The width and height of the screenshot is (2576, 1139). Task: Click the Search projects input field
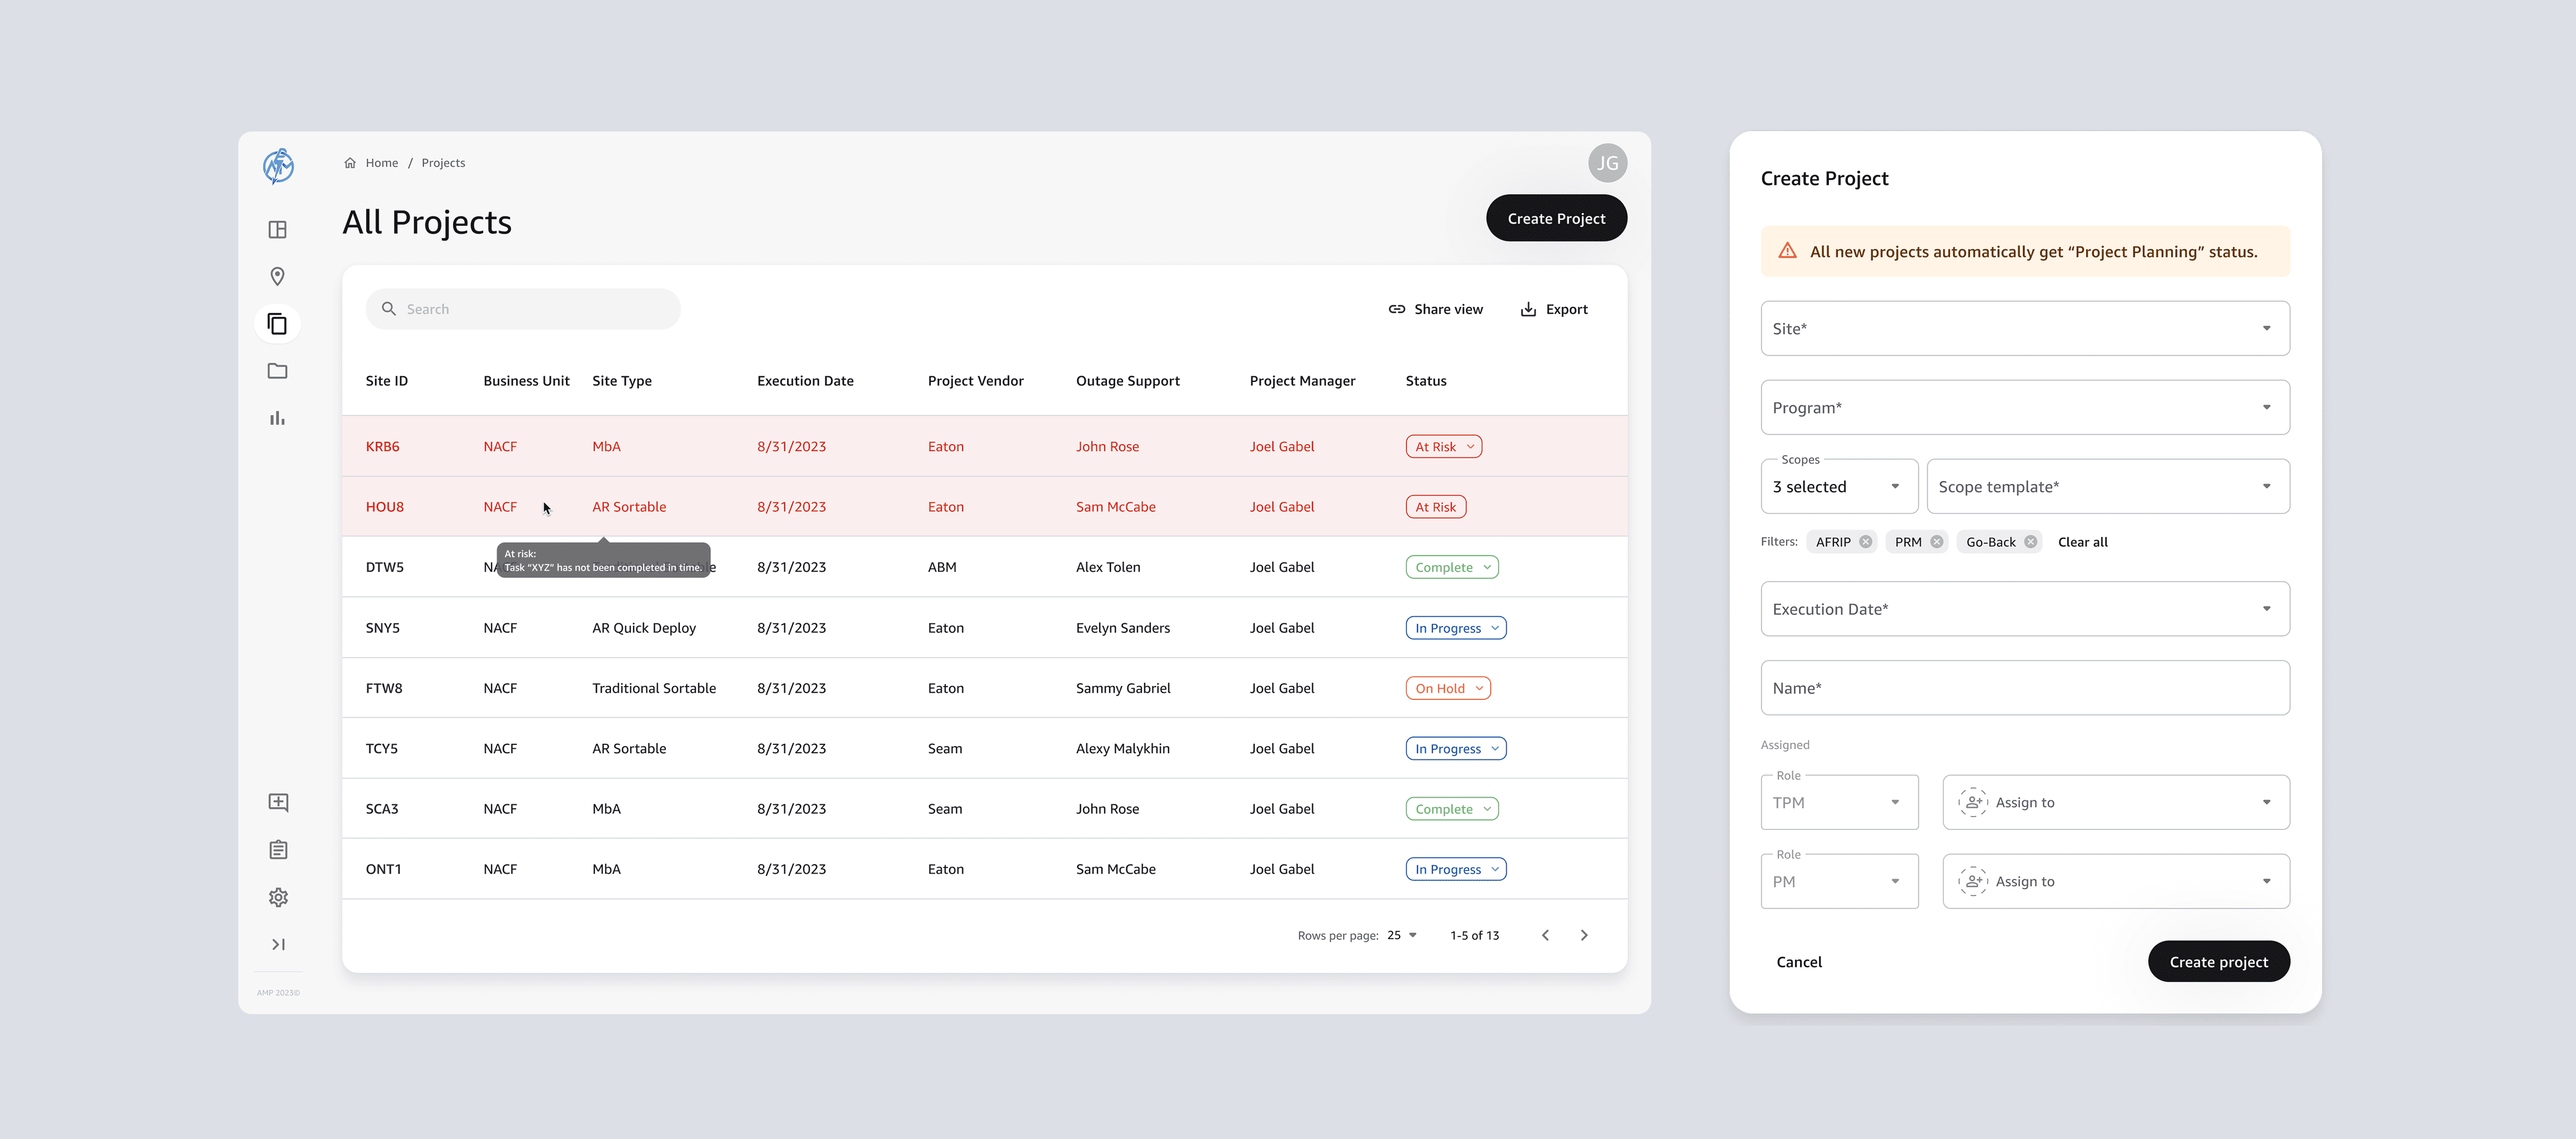pyautogui.click(x=523, y=310)
